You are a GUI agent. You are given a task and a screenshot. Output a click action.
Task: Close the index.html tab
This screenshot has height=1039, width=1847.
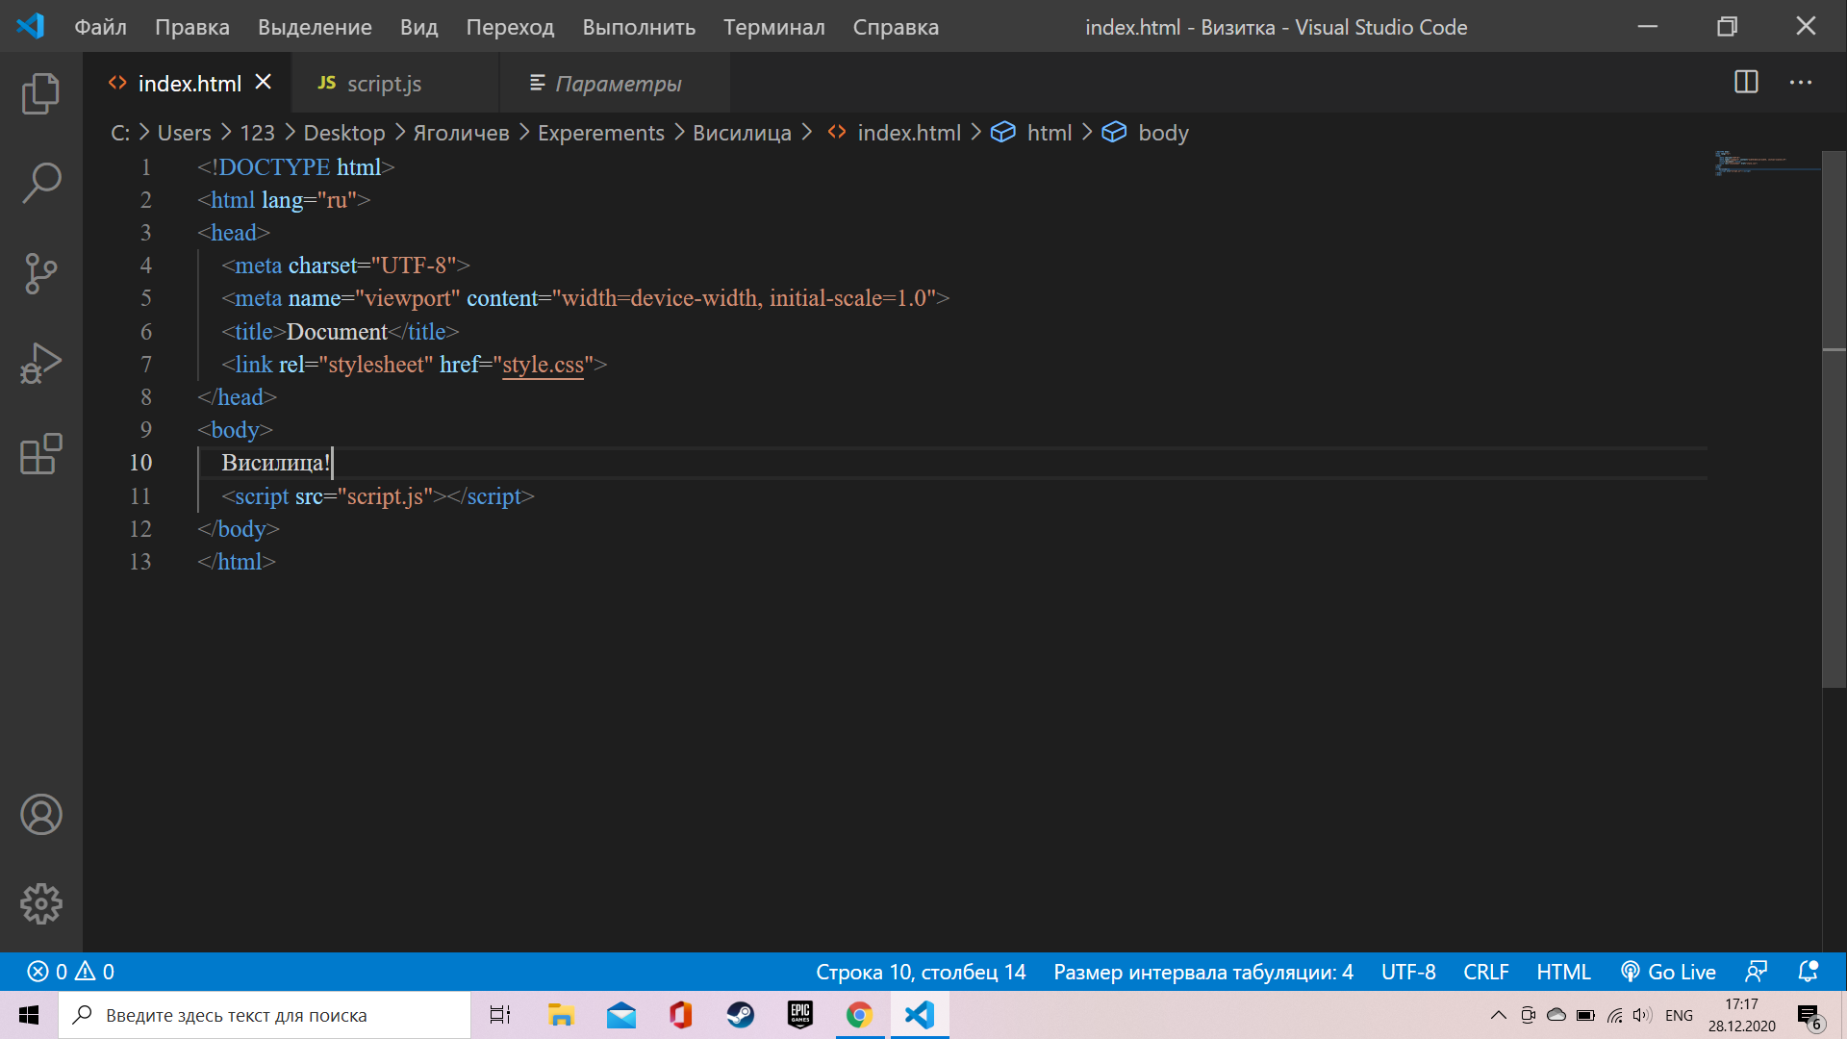pyautogui.click(x=263, y=83)
